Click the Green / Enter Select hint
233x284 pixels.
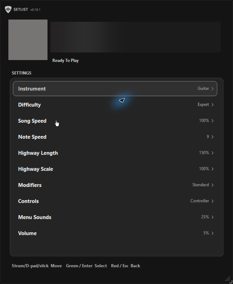86,266
